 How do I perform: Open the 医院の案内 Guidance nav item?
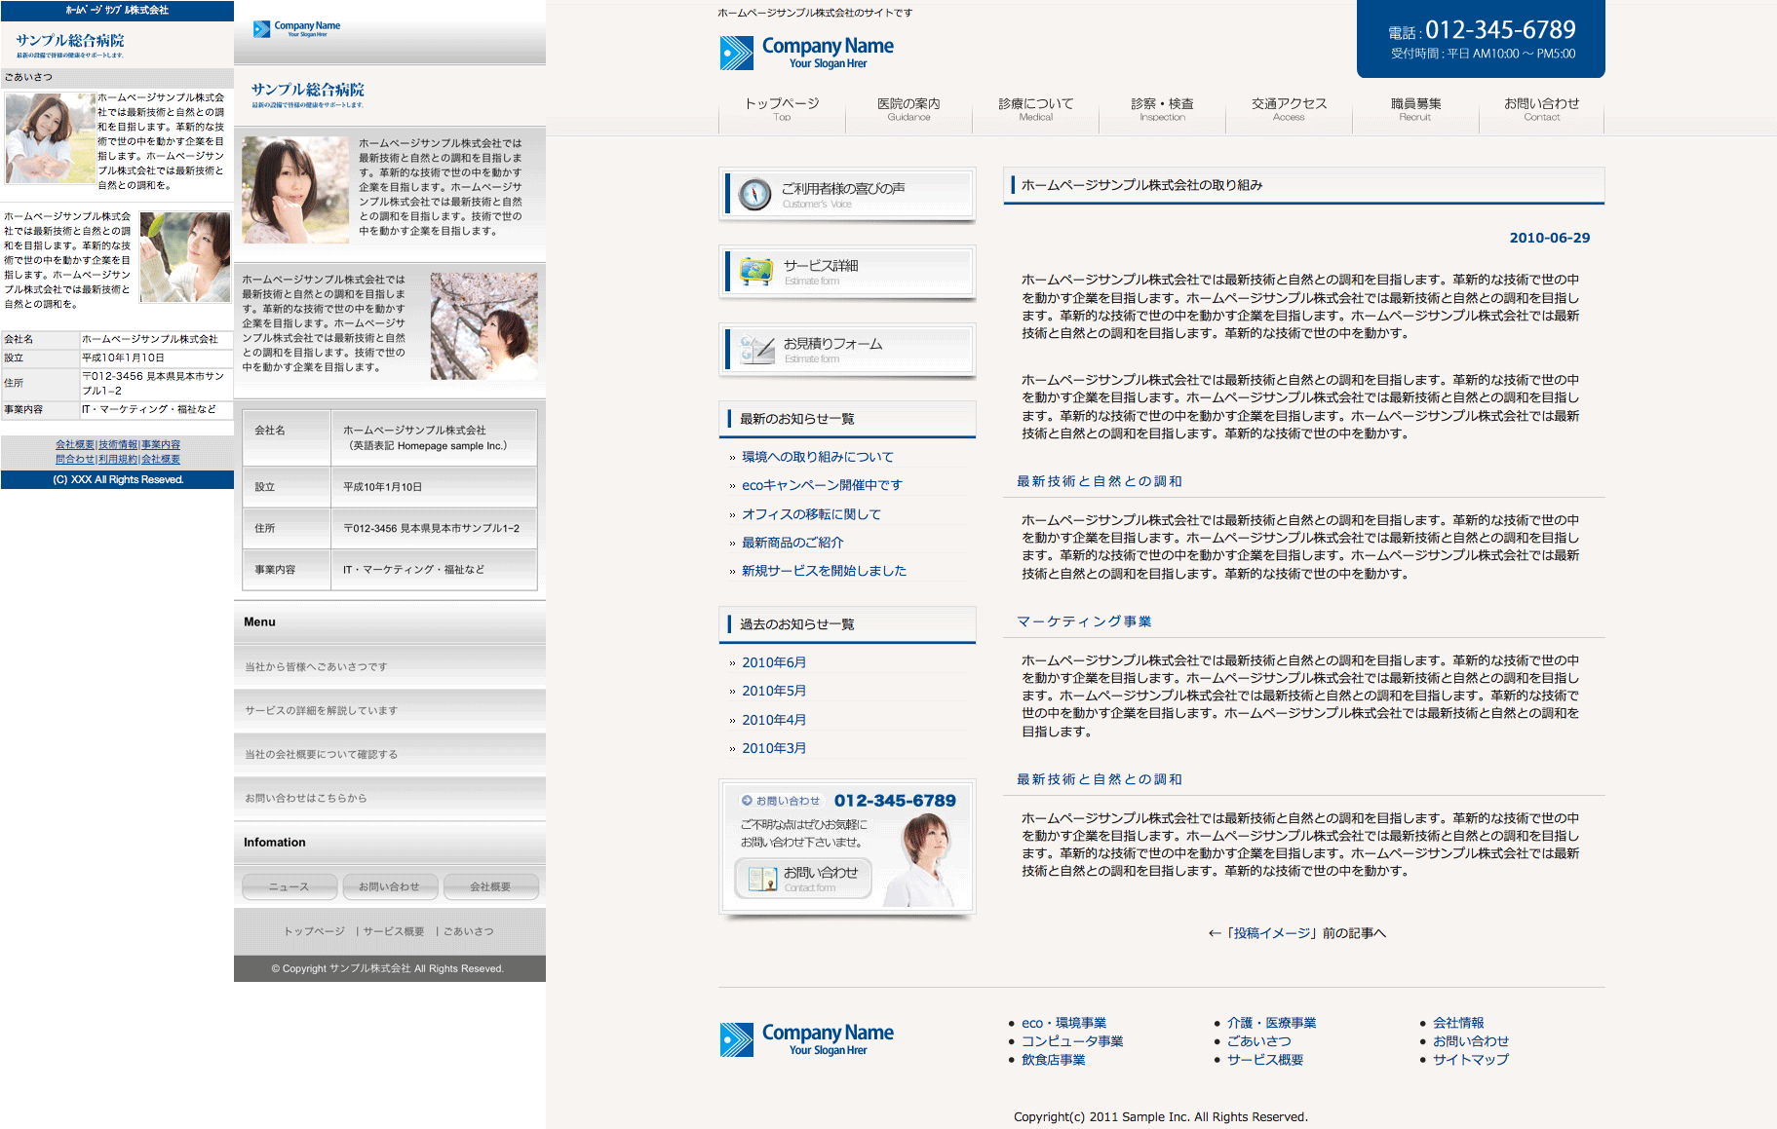pyautogui.click(x=908, y=108)
